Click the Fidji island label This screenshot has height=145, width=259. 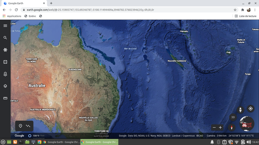pos(229,52)
